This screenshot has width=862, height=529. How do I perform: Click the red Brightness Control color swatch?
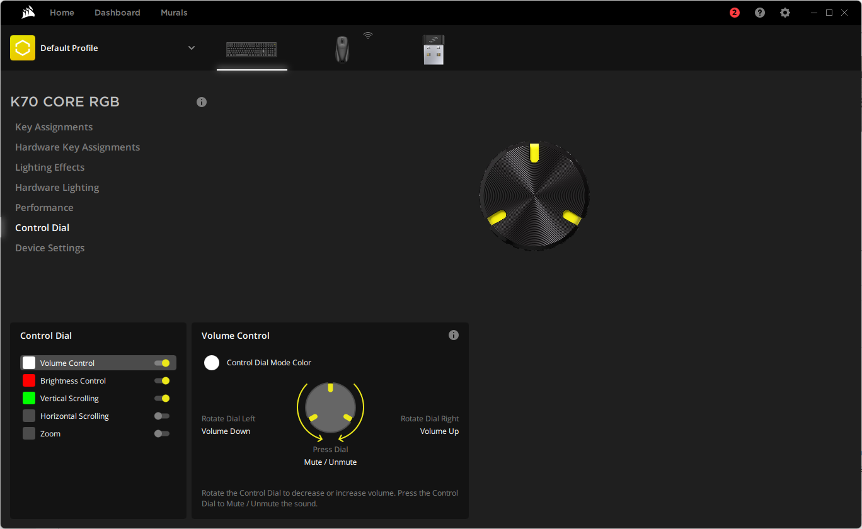(x=29, y=380)
